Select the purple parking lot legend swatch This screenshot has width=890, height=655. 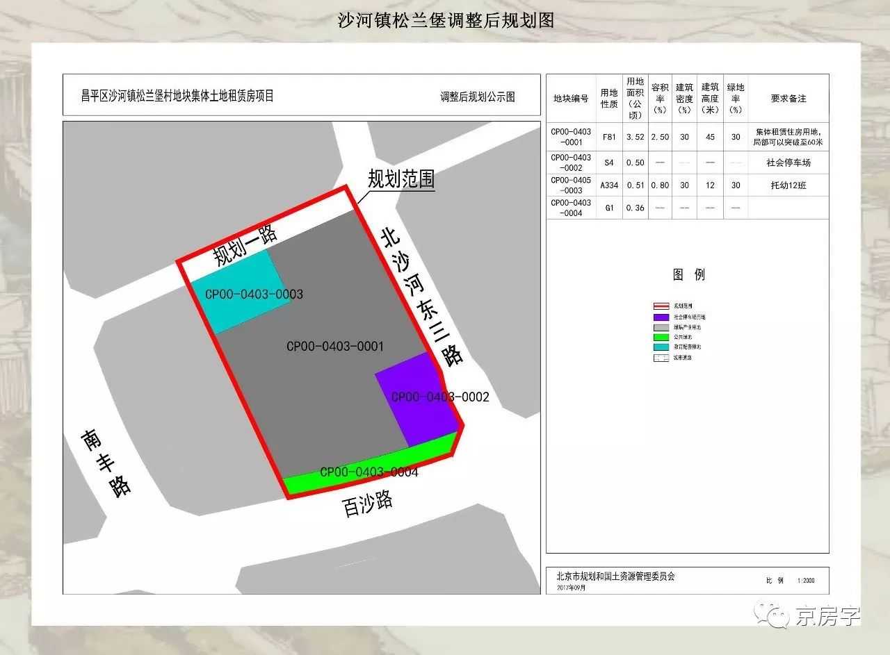click(x=661, y=317)
